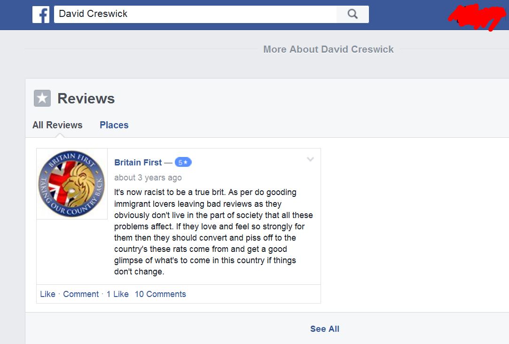The image size is (509, 344).
Task: Click the Reviews section heading
Action: [86, 99]
